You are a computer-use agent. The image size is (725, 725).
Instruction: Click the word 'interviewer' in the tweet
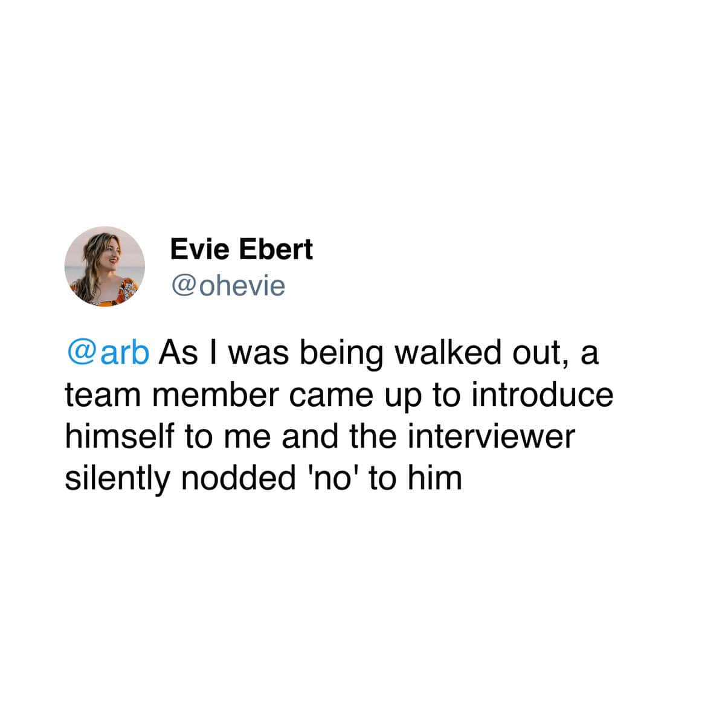490,437
